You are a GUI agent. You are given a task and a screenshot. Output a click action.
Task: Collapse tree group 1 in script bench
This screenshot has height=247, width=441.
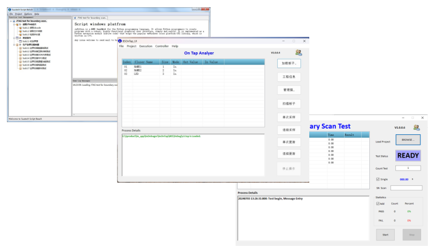tap(13, 24)
